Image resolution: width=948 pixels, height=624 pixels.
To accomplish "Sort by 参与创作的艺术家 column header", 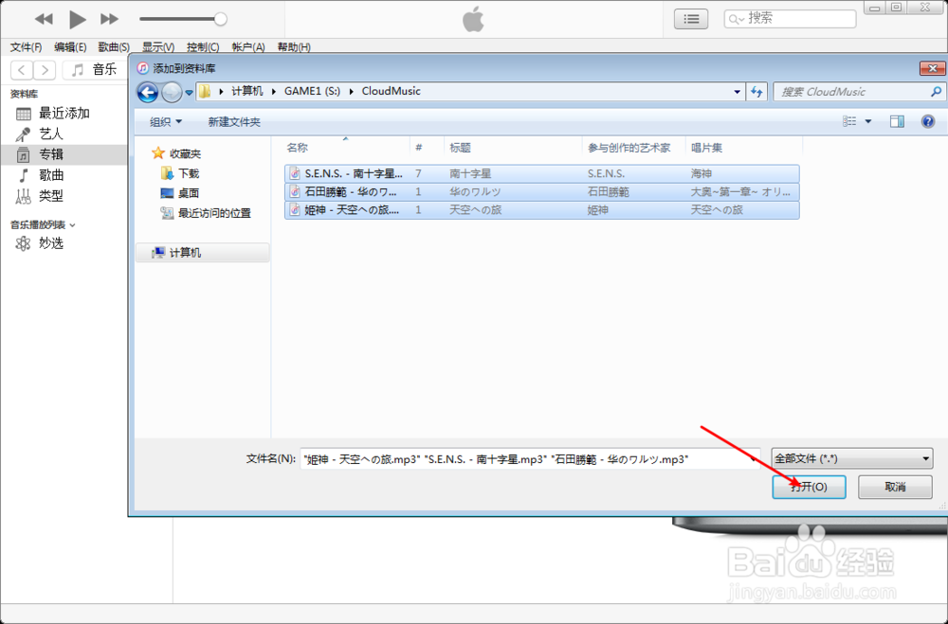I will click(633, 148).
